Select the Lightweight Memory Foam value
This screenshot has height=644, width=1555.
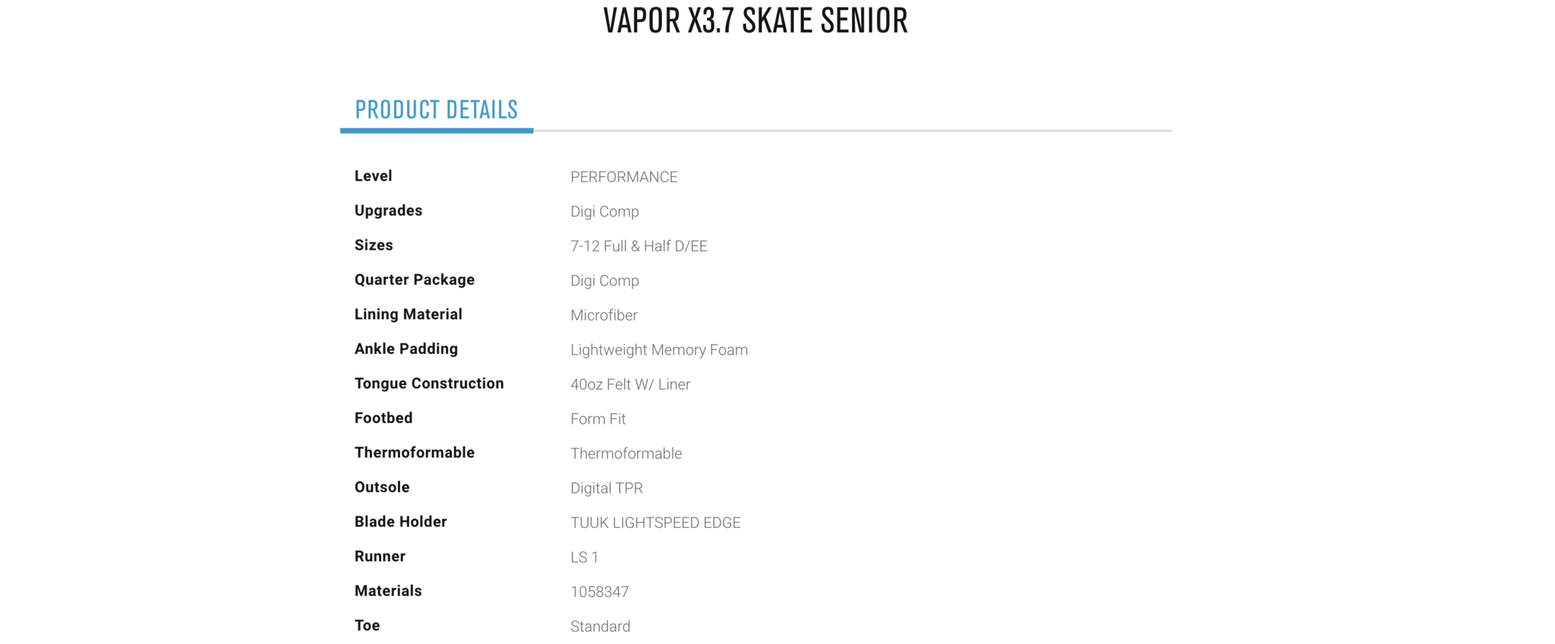coord(659,350)
